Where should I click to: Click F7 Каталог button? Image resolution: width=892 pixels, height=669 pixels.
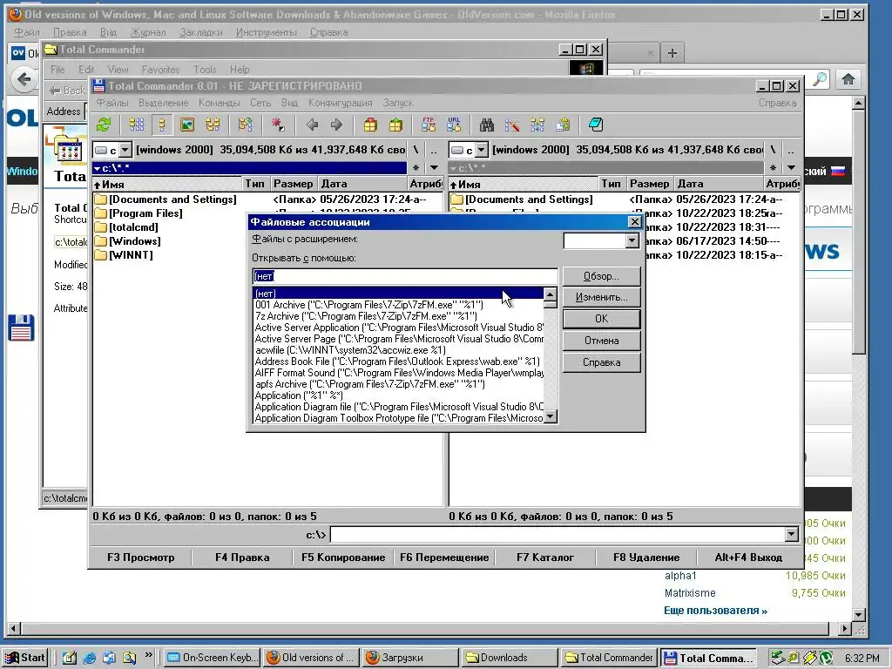pos(545,557)
